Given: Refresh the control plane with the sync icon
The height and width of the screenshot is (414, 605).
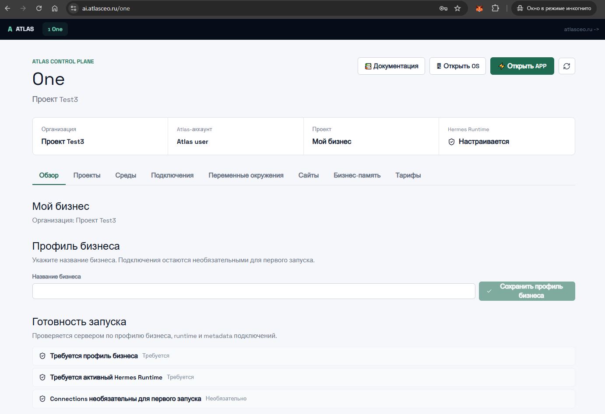Looking at the screenshot, I should (x=567, y=66).
